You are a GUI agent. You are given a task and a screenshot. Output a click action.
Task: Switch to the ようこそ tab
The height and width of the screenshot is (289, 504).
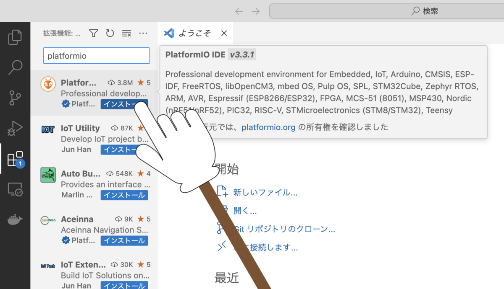point(196,33)
